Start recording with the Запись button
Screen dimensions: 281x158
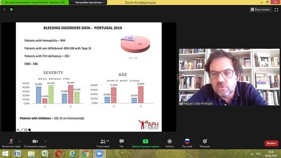point(170,143)
